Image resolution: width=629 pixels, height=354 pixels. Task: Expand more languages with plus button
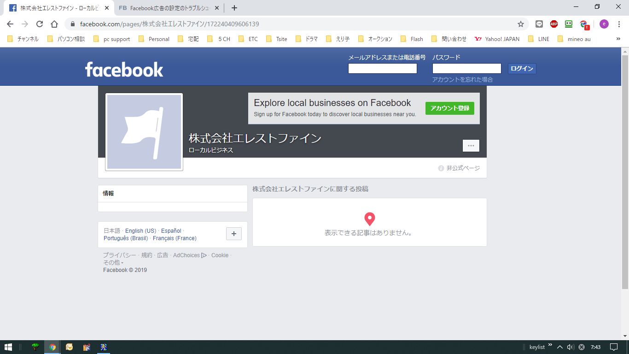(x=233, y=234)
